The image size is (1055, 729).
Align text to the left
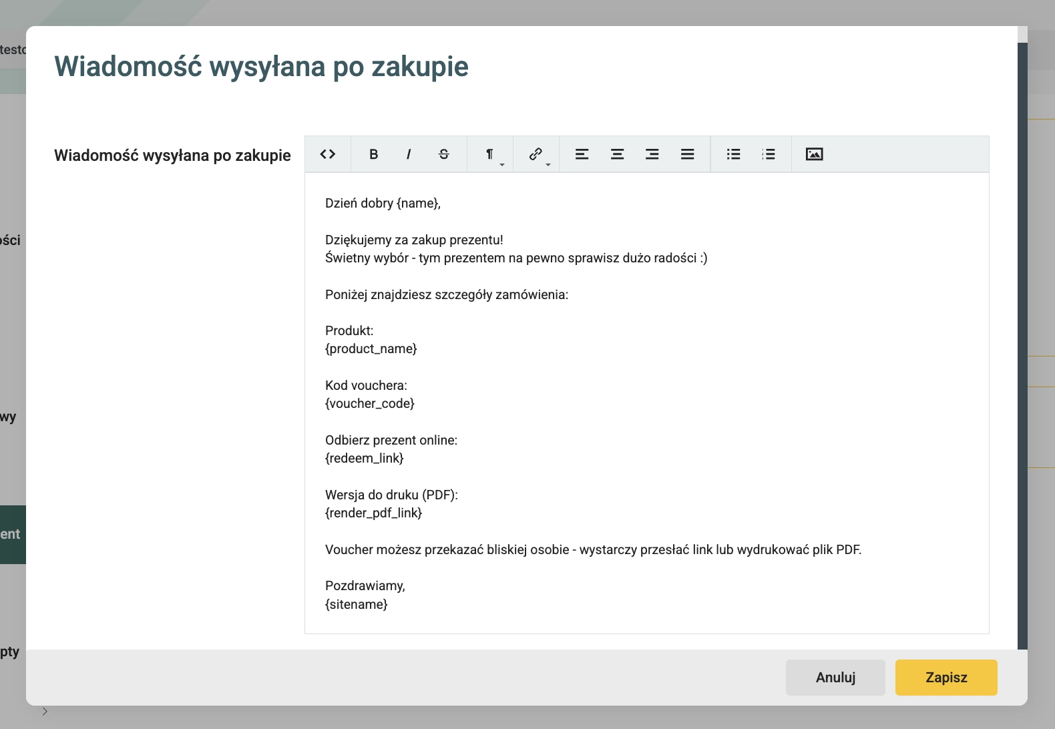[x=582, y=154]
